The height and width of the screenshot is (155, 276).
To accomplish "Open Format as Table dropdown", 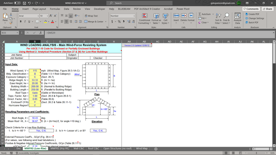I will pyautogui.click(x=156, y=19).
